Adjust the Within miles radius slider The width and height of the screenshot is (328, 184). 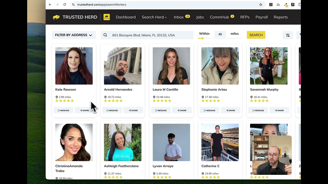202,38
